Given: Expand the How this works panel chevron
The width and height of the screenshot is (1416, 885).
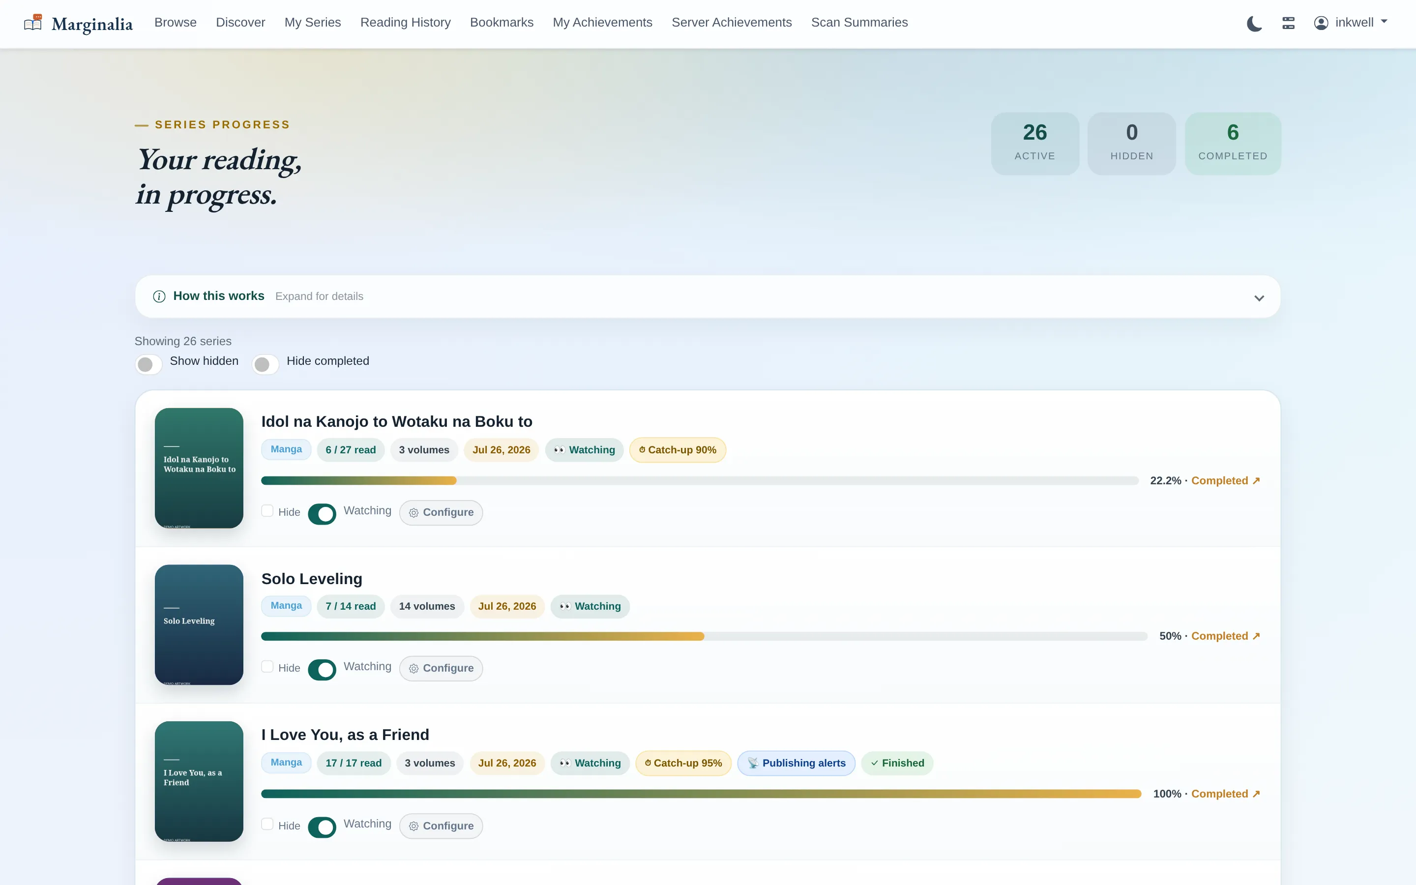Looking at the screenshot, I should tap(1259, 298).
